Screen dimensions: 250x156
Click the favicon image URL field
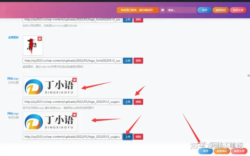click(x=72, y=20)
